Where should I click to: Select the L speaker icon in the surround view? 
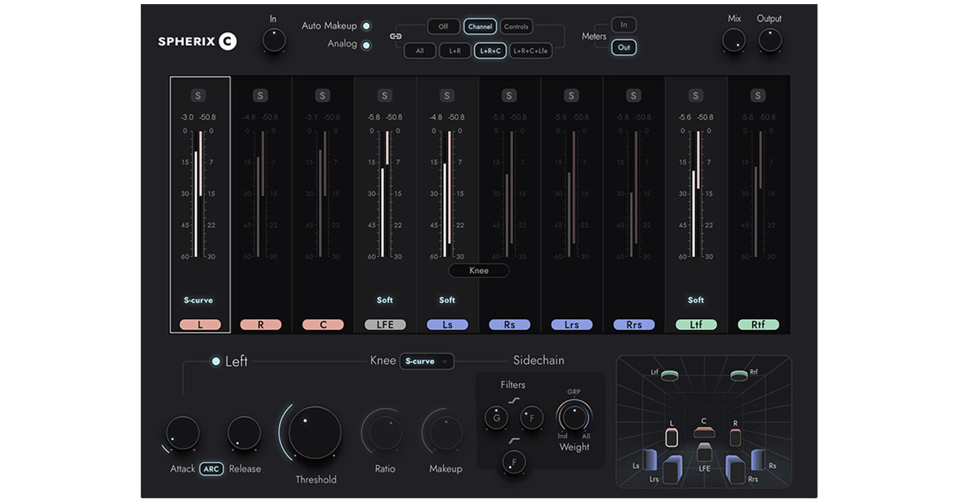point(671,437)
